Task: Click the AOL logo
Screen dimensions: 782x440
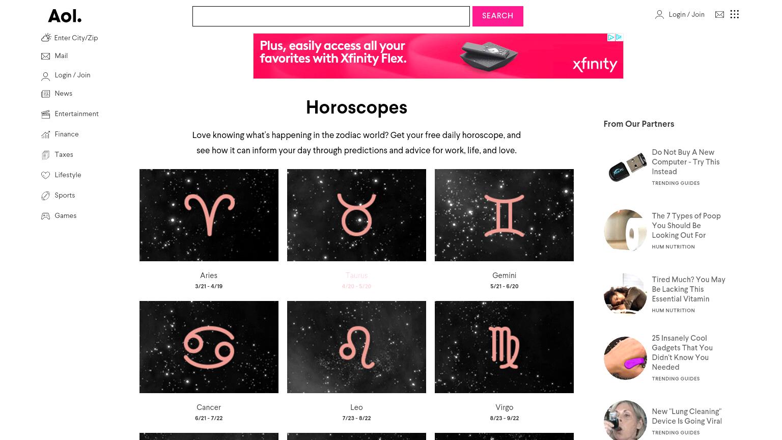Action: [x=65, y=16]
